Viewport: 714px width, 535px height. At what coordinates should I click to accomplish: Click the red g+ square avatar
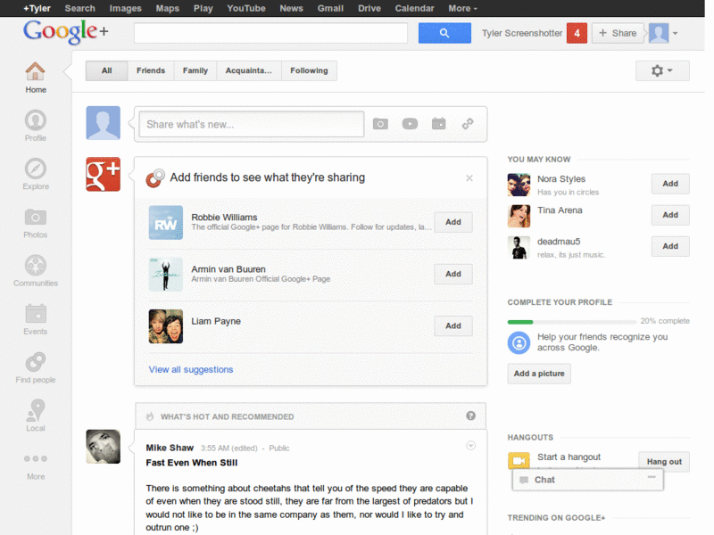[x=104, y=174]
